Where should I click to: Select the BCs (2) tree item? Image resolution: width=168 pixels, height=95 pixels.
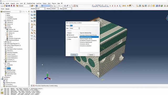tap(9, 69)
